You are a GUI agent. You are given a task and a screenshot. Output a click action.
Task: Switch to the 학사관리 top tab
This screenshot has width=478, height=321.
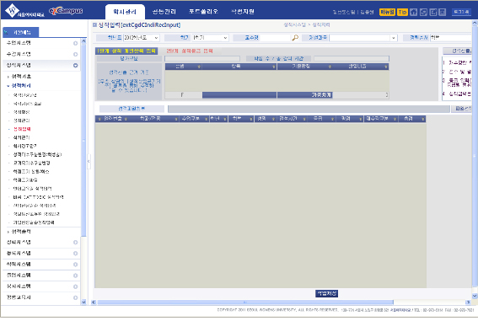(x=125, y=12)
